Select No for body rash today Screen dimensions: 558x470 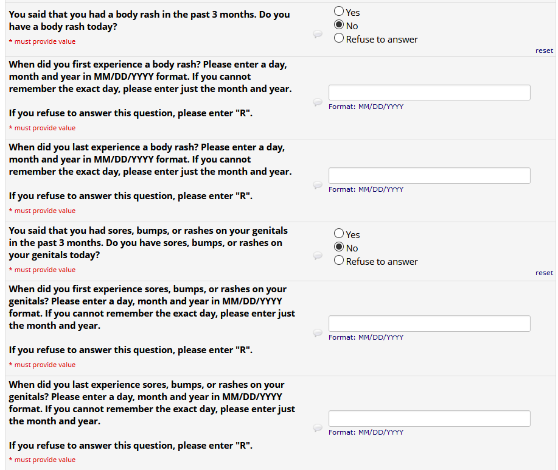[x=339, y=26]
